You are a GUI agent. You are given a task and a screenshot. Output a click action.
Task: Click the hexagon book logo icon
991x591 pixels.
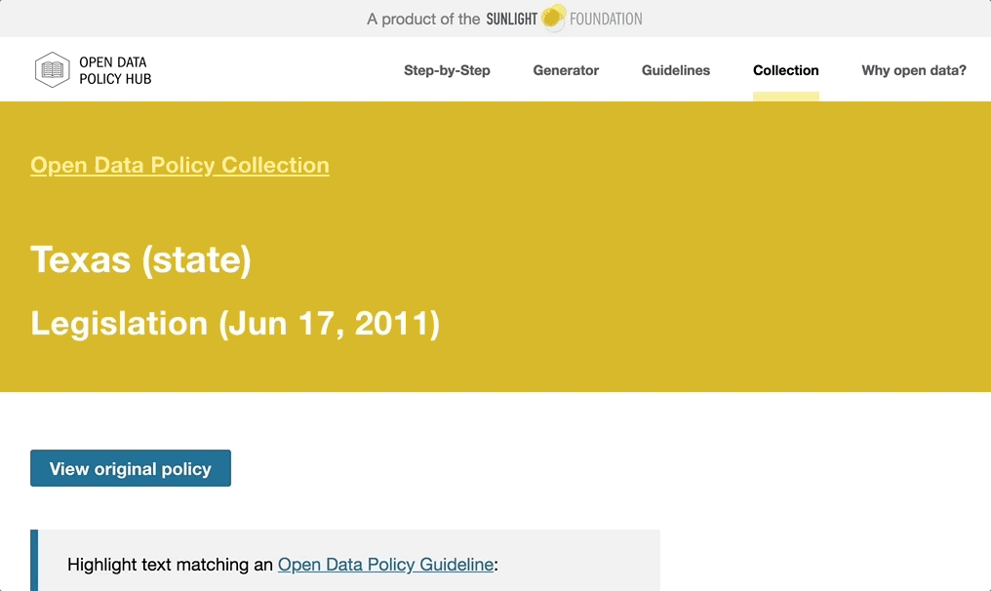(x=52, y=70)
